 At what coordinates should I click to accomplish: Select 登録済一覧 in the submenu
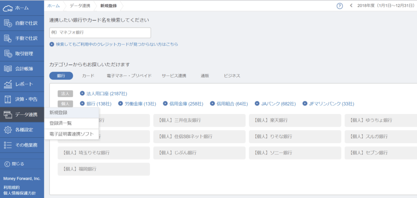click(x=72, y=124)
